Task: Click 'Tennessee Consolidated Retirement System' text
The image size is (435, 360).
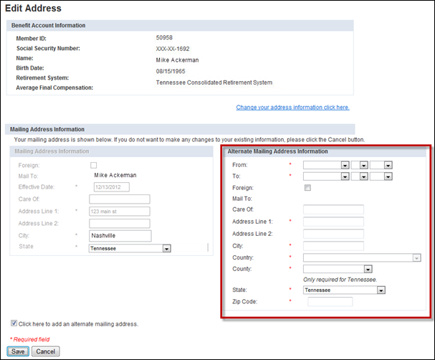Action: click(x=214, y=82)
